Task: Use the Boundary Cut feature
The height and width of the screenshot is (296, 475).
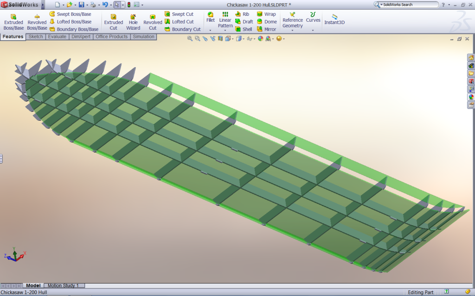Action: (183, 29)
